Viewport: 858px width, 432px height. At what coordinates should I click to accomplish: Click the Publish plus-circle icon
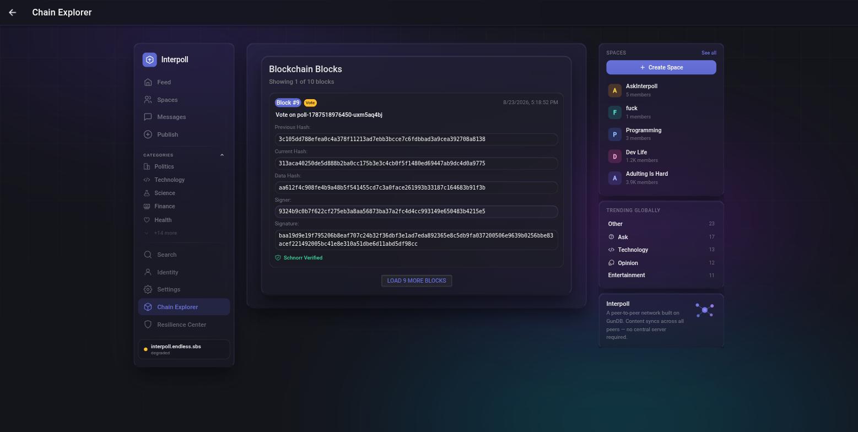(148, 134)
